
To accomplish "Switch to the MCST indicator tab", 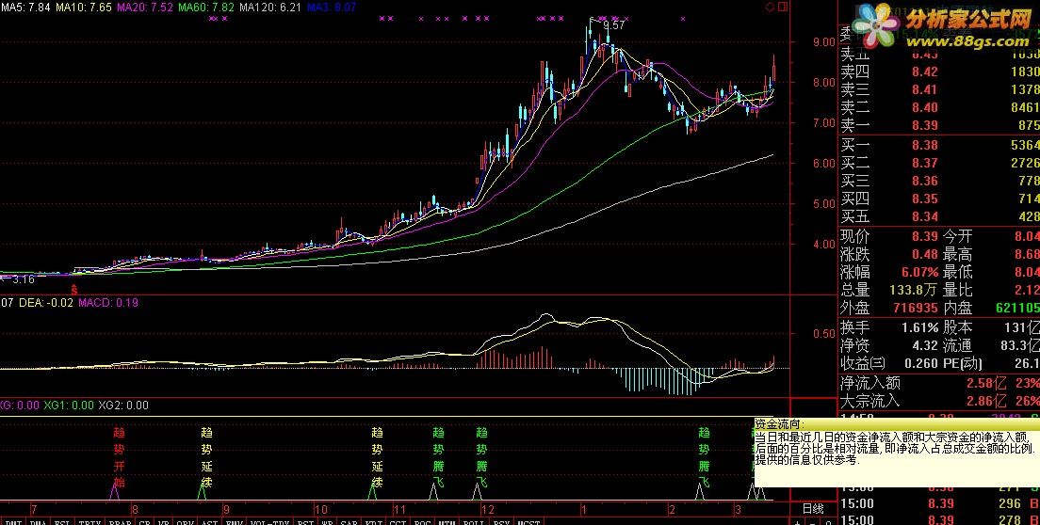I will click(528, 521).
